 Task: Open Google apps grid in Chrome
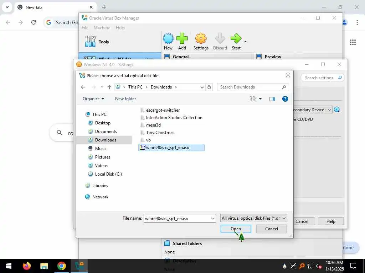tap(353, 42)
